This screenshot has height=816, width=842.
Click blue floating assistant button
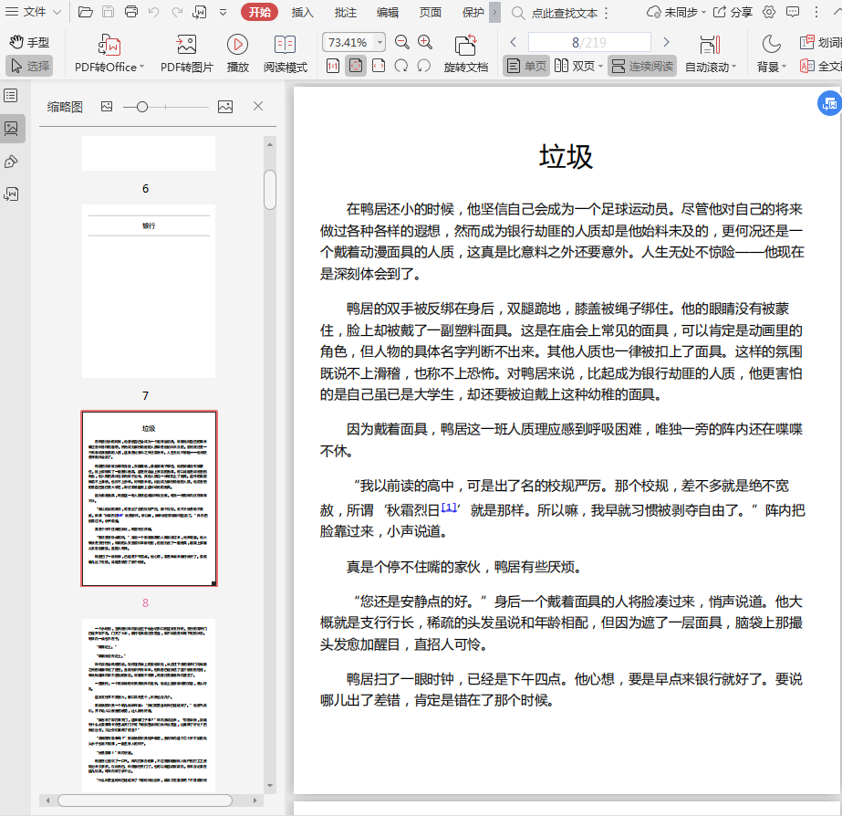829,104
